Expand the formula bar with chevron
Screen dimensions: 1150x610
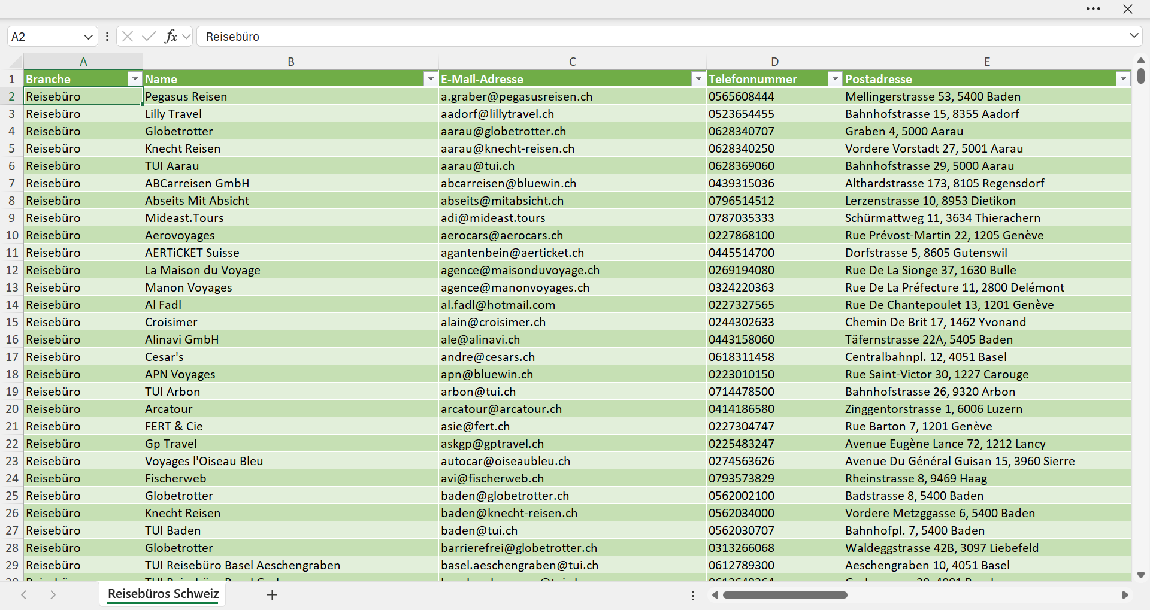(x=1134, y=36)
